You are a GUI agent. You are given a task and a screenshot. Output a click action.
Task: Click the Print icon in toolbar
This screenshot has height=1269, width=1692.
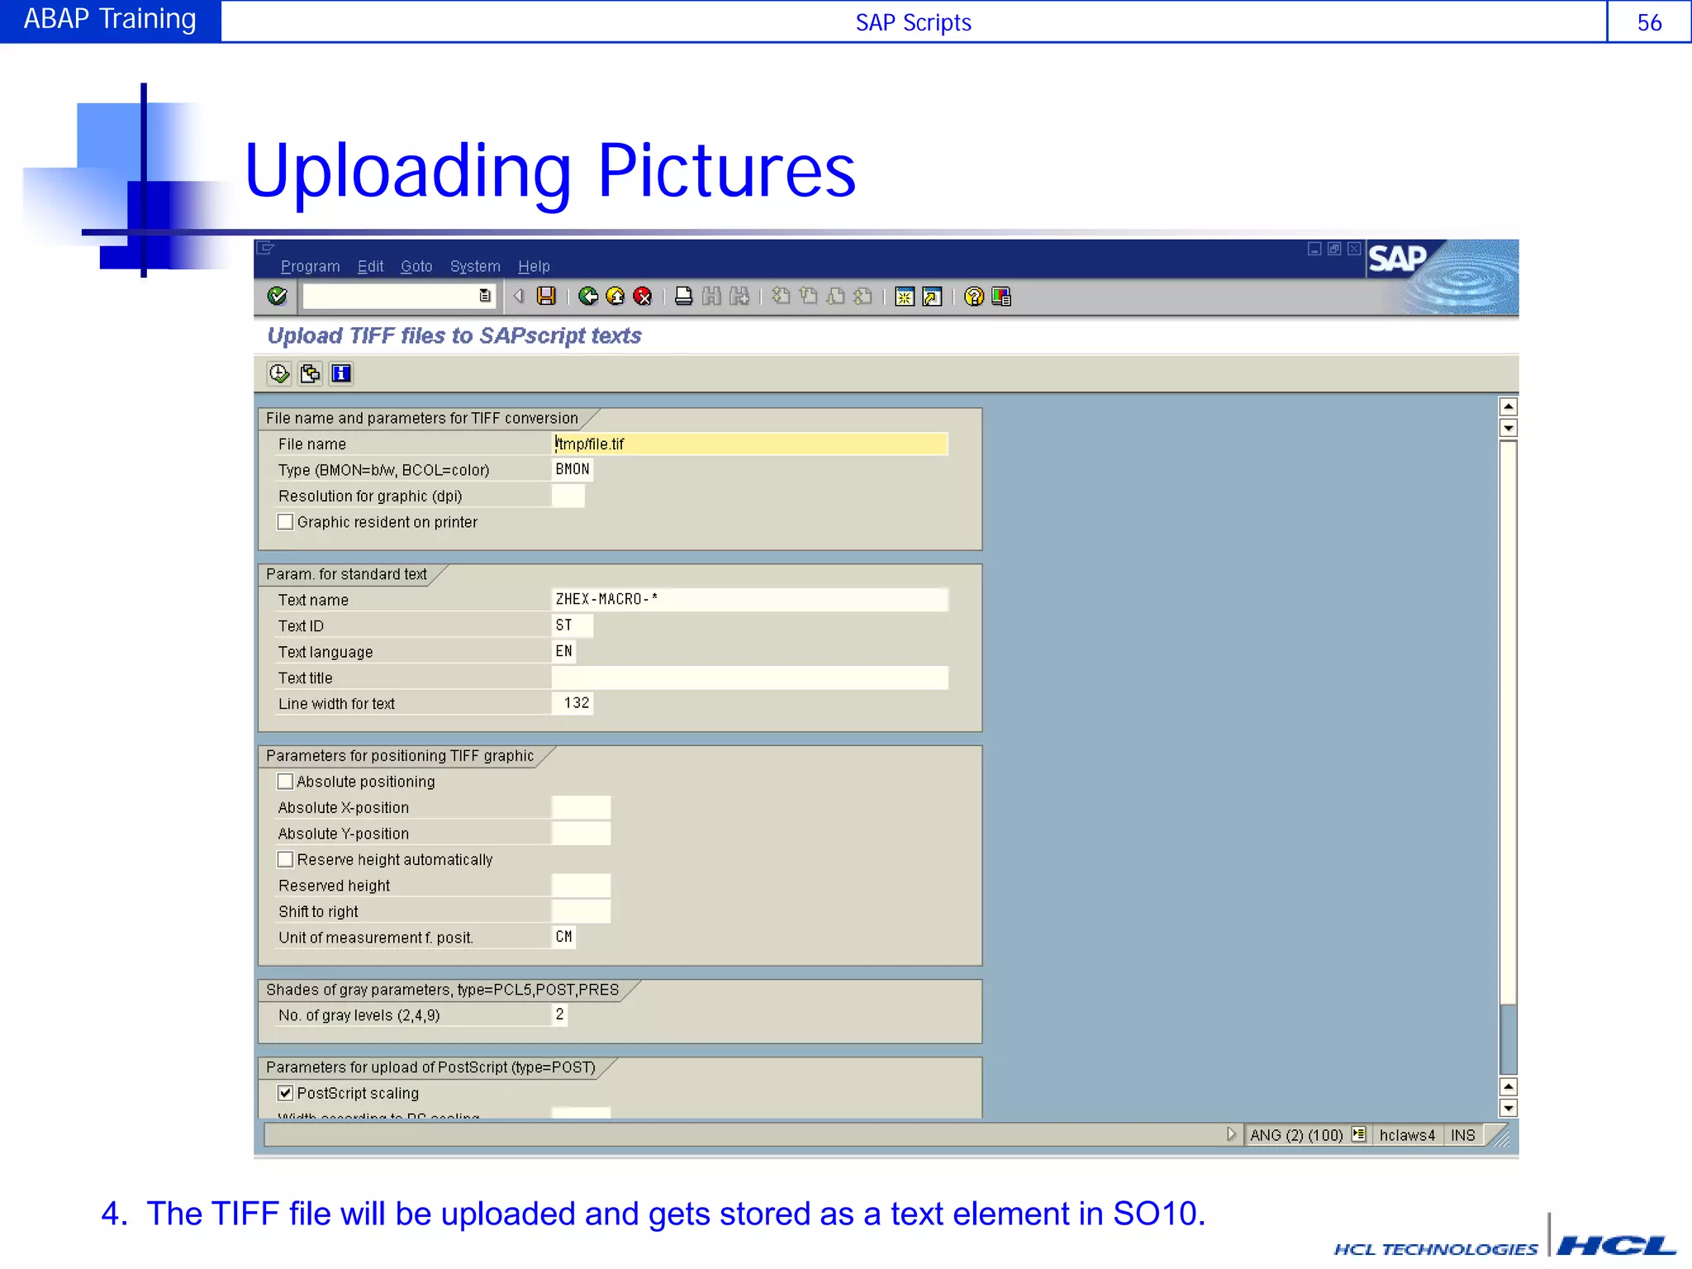[683, 296]
